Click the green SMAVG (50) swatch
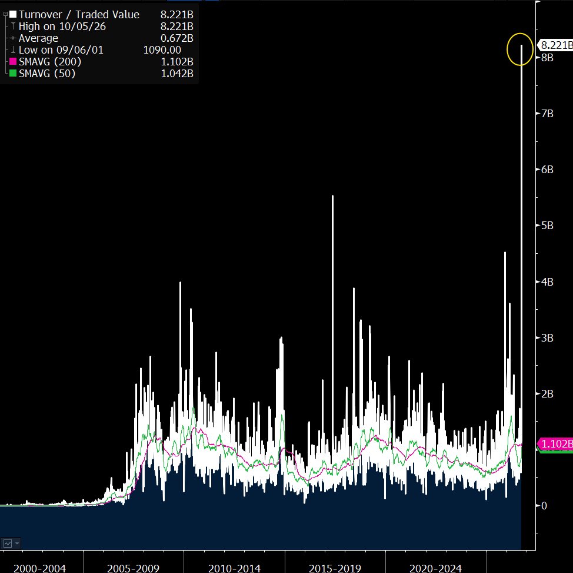This screenshot has height=573, width=573. pyautogui.click(x=13, y=73)
